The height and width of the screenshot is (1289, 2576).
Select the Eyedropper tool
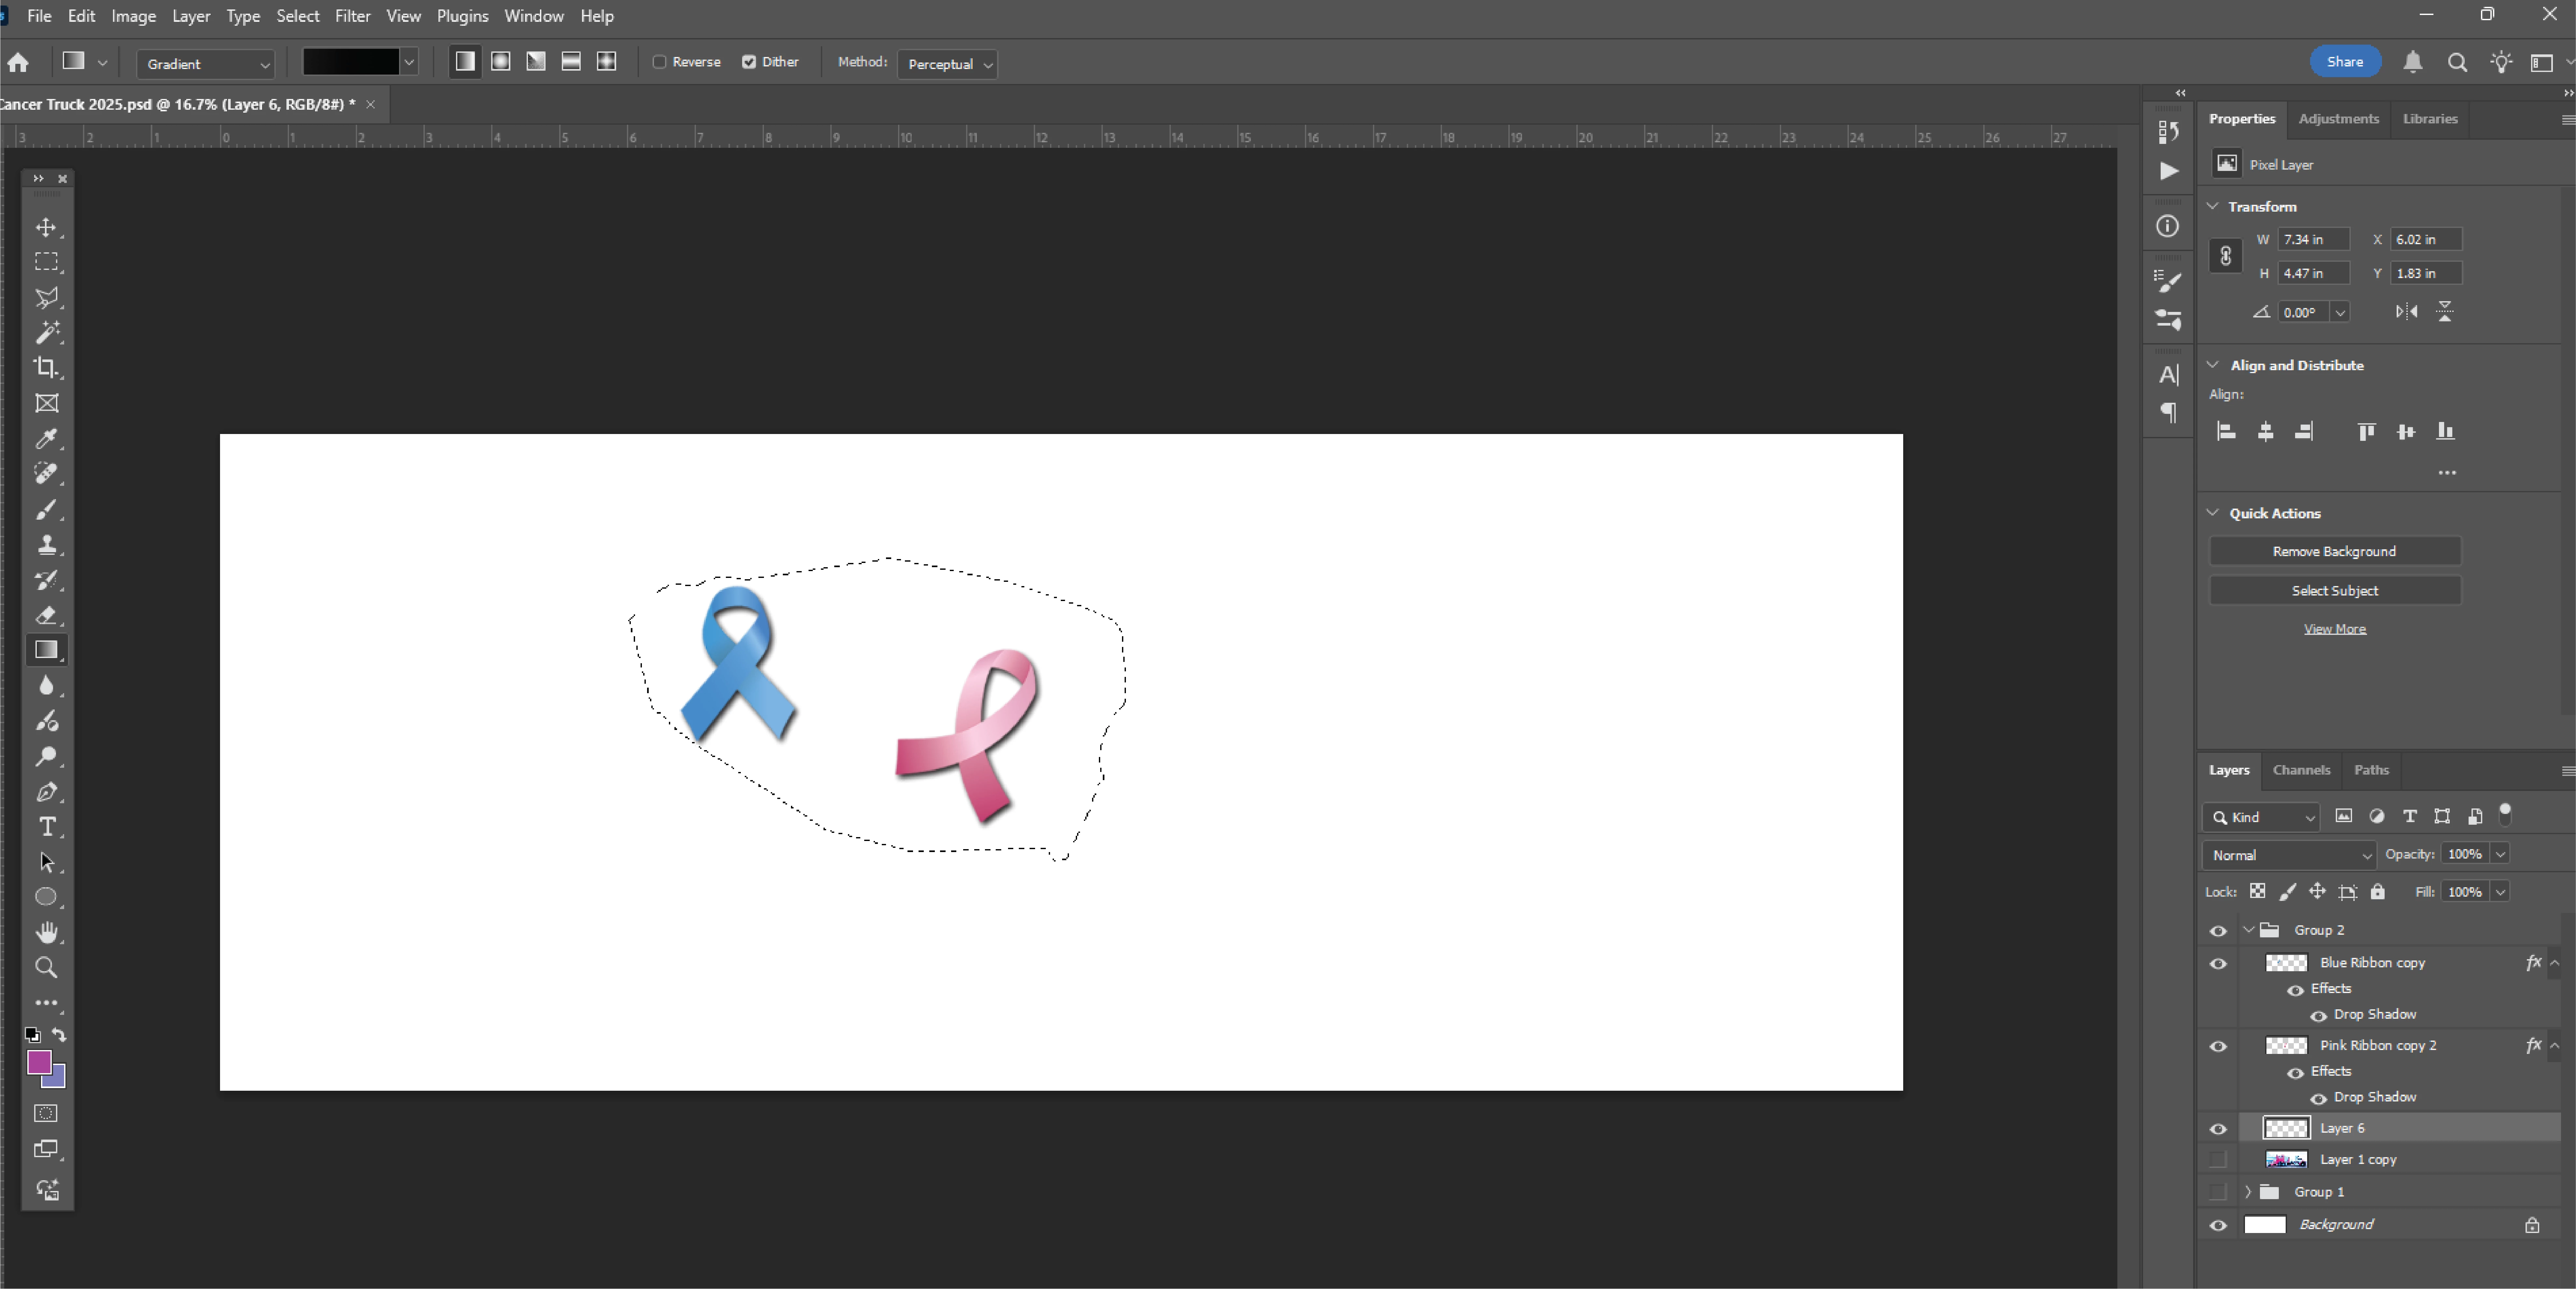pyautogui.click(x=46, y=438)
